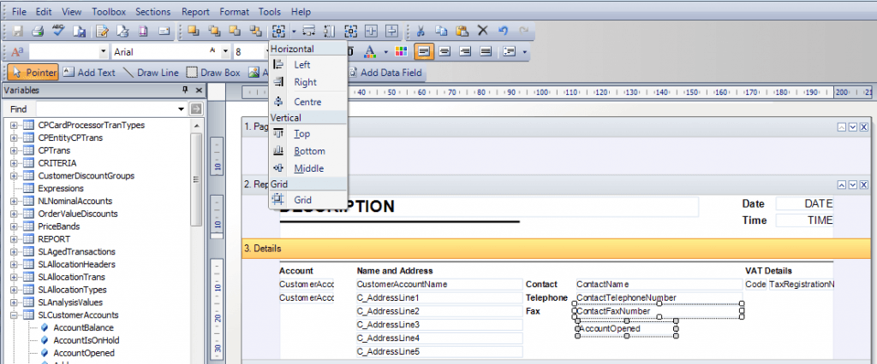Click the Make Same Height icon
Image resolution: width=877 pixels, height=364 pixels.
pyautogui.click(x=330, y=31)
